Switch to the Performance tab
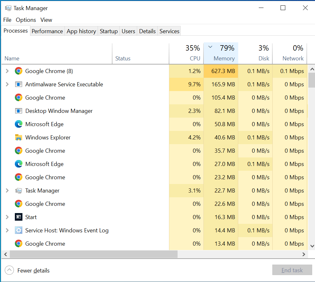Screen dimensions: 315x282 coord(47,31)
